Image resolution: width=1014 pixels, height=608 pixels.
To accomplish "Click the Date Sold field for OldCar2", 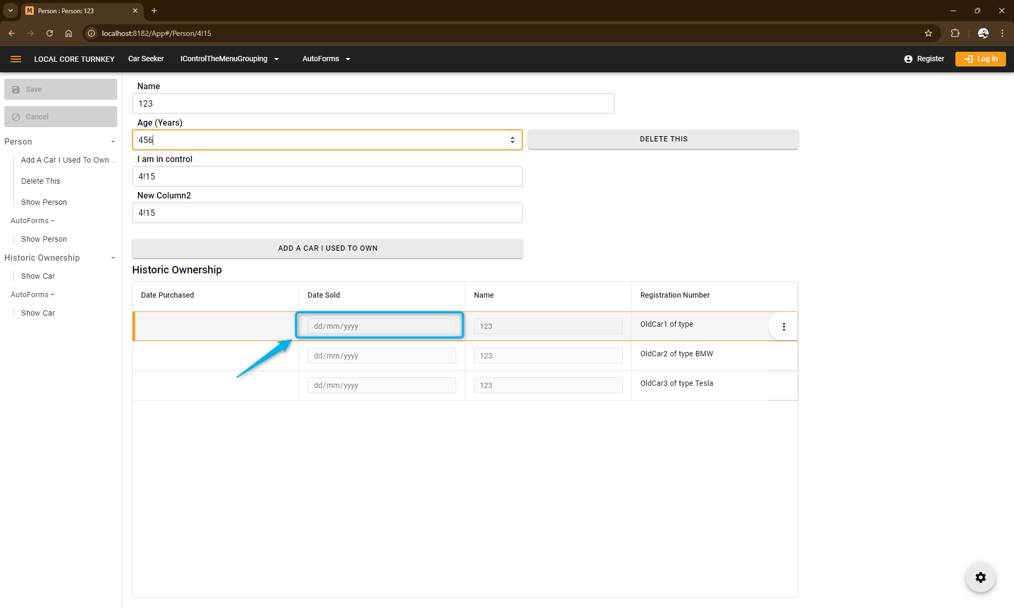I will point(381,356).
